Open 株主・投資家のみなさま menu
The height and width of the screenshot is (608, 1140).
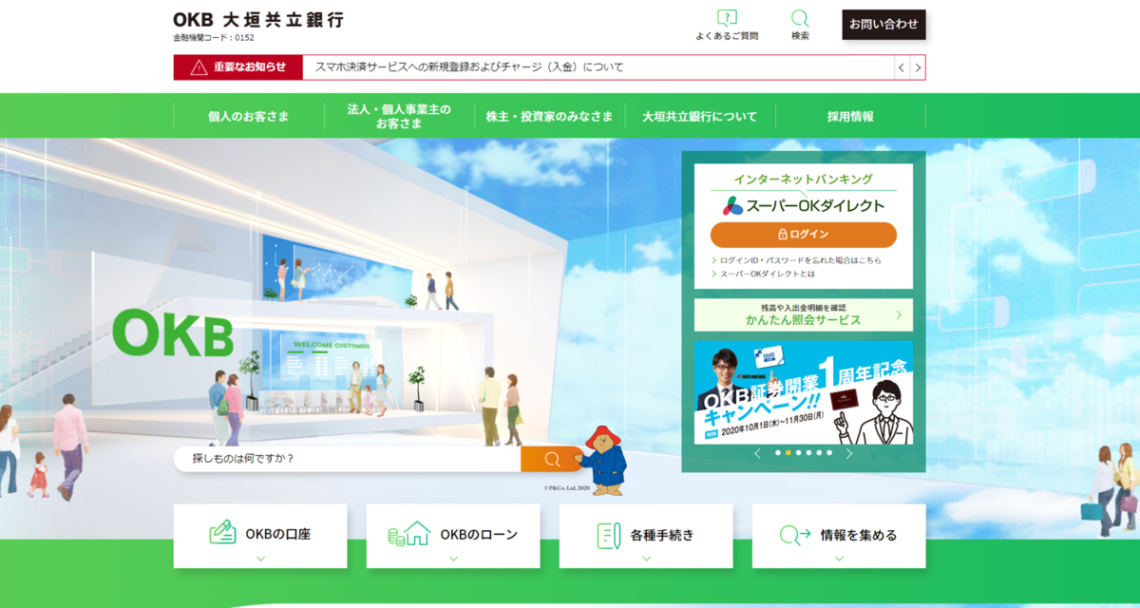point(549,117)
